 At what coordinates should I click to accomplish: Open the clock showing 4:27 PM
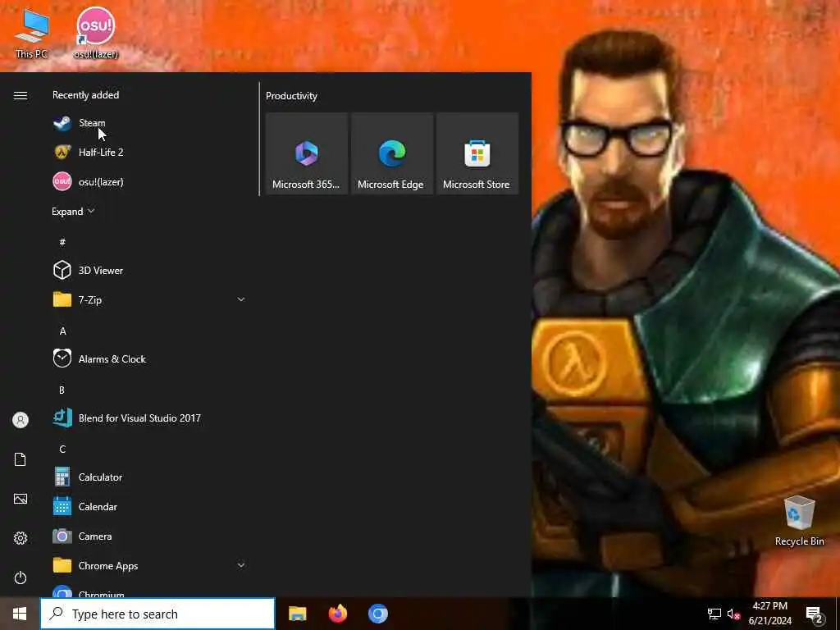pos(769,614)
